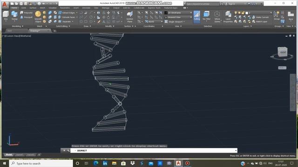This screenshot has height=167, width=298.
Task: Click the Separate solid editing tool
Action: [x=65, y=22]
